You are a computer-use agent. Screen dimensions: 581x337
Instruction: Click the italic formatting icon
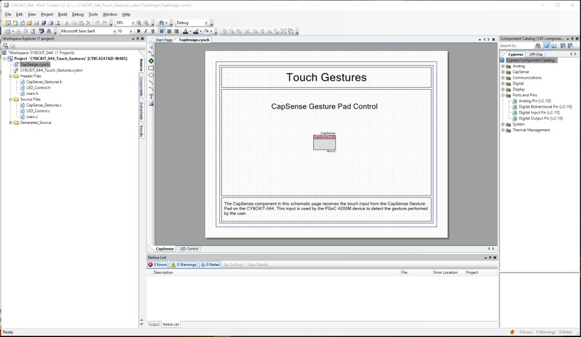146,31
